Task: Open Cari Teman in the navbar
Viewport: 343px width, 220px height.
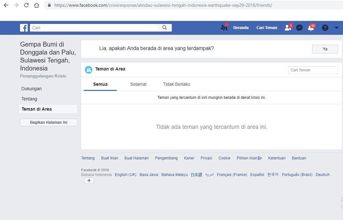Action: coord(267,28)
